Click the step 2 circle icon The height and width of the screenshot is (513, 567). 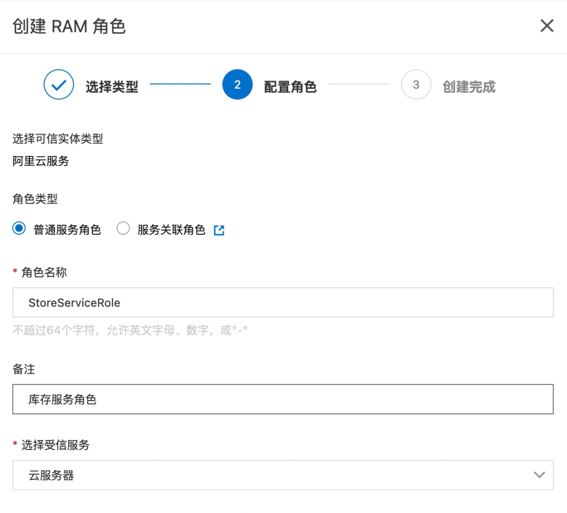click(237, 85)
